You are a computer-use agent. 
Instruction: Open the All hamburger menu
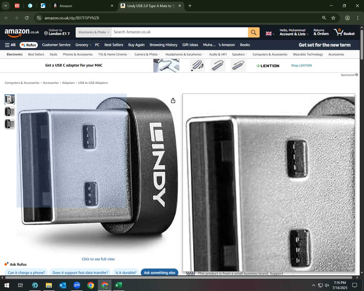click(10, 45)
